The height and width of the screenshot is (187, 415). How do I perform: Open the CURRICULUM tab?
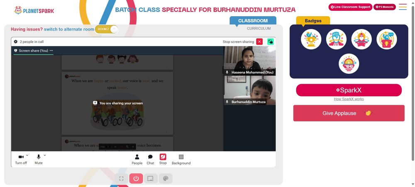point(259,28)
